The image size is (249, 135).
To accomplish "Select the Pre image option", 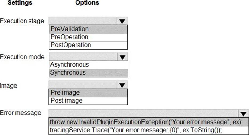I will pos(88,93).
